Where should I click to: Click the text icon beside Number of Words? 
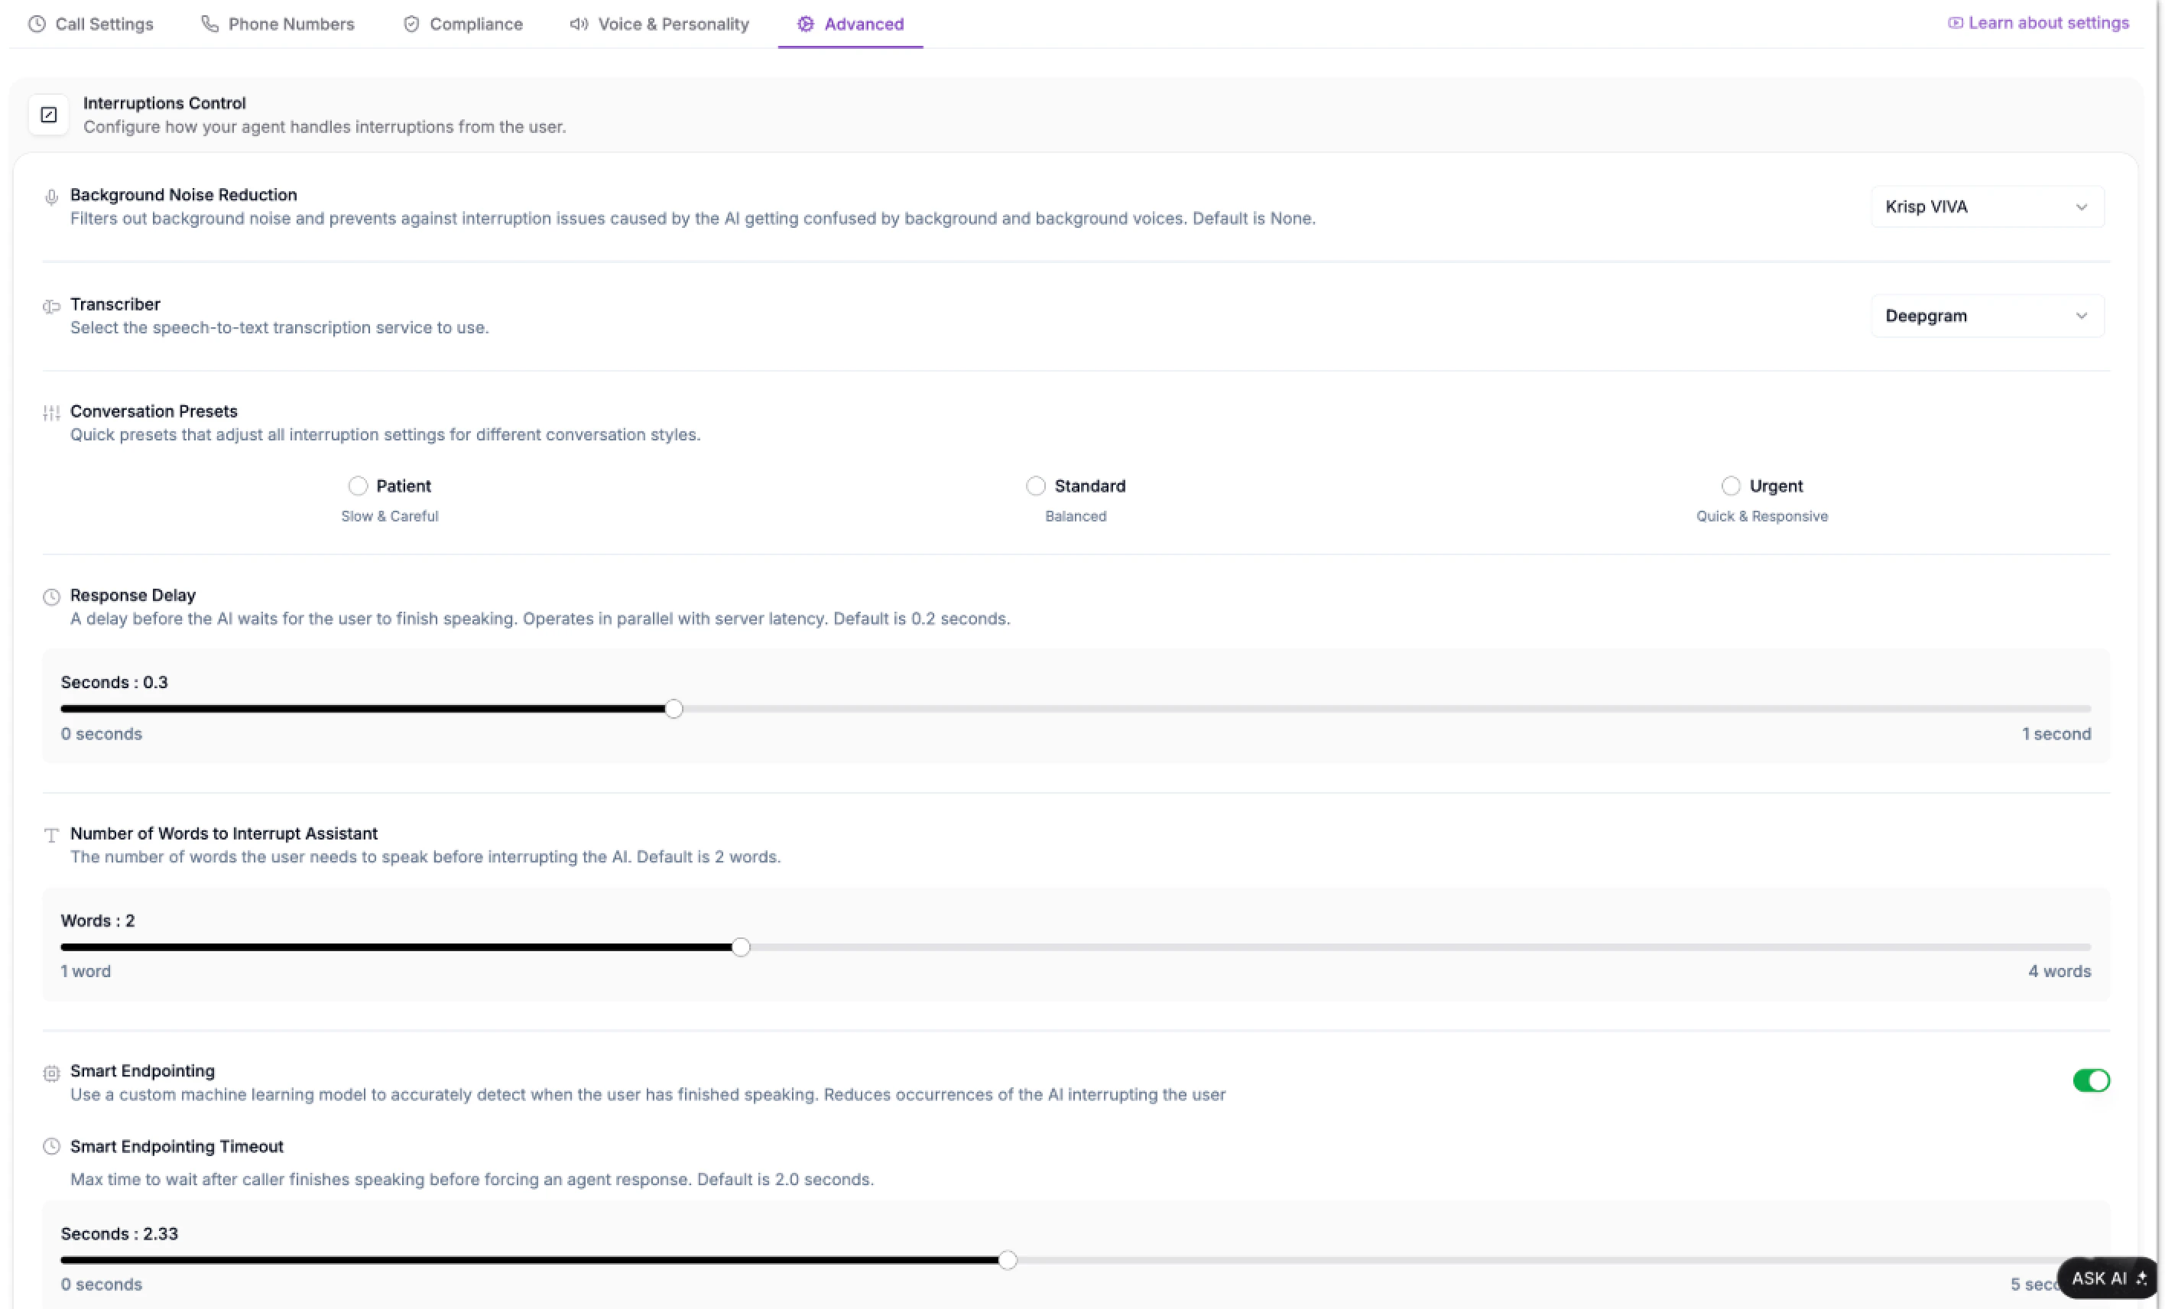[51, 836]
